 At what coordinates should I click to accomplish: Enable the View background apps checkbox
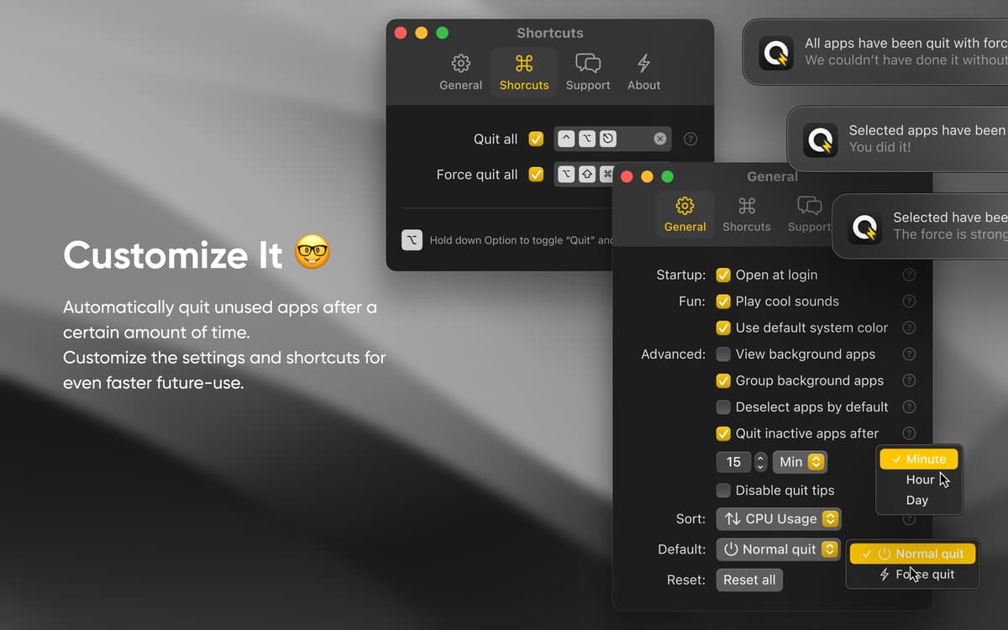tap(722, 354)
